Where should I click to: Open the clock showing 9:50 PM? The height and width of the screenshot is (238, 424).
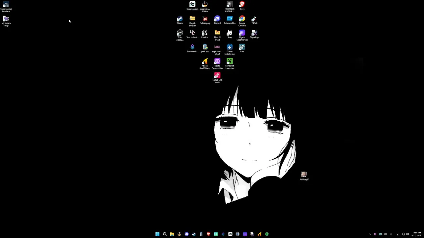[x=416, y=234]
